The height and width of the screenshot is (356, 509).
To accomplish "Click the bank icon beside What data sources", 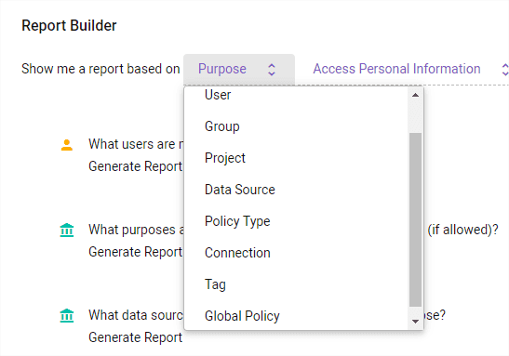I will pos(67,316).
